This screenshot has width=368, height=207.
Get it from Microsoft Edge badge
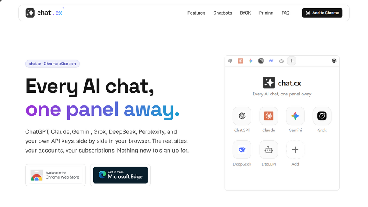(x=120, y=175)
